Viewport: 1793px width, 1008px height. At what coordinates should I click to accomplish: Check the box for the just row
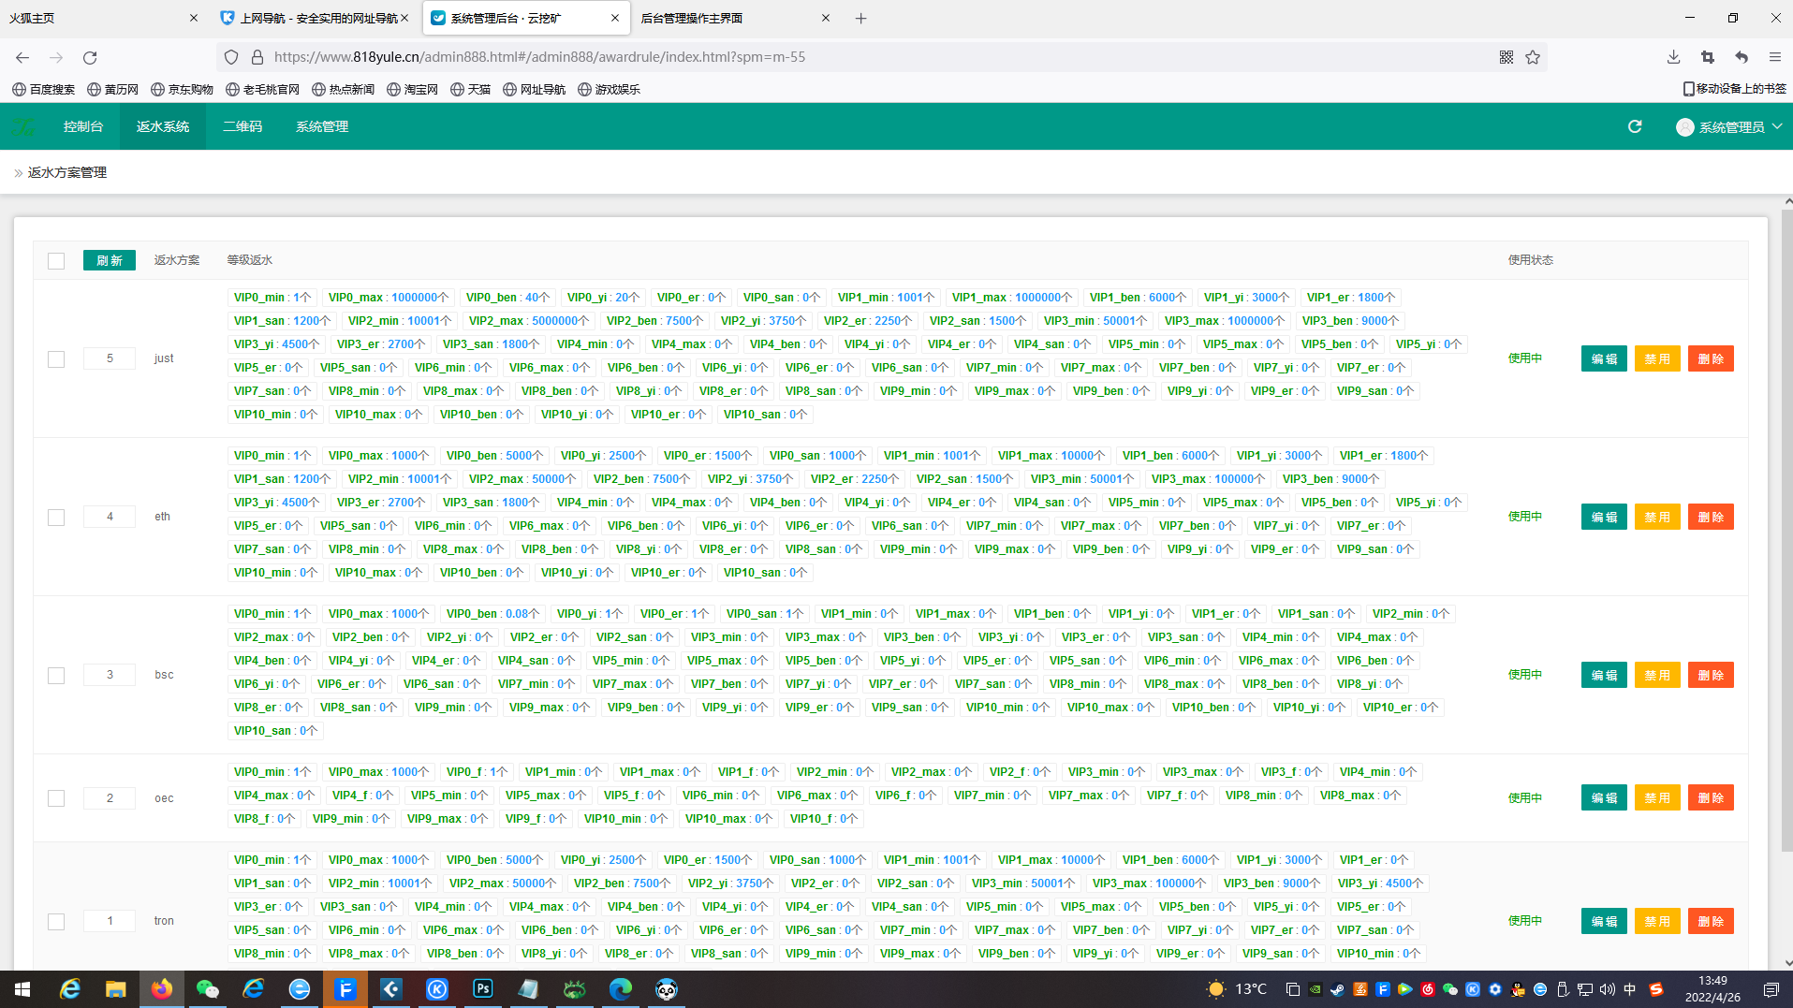56,359
